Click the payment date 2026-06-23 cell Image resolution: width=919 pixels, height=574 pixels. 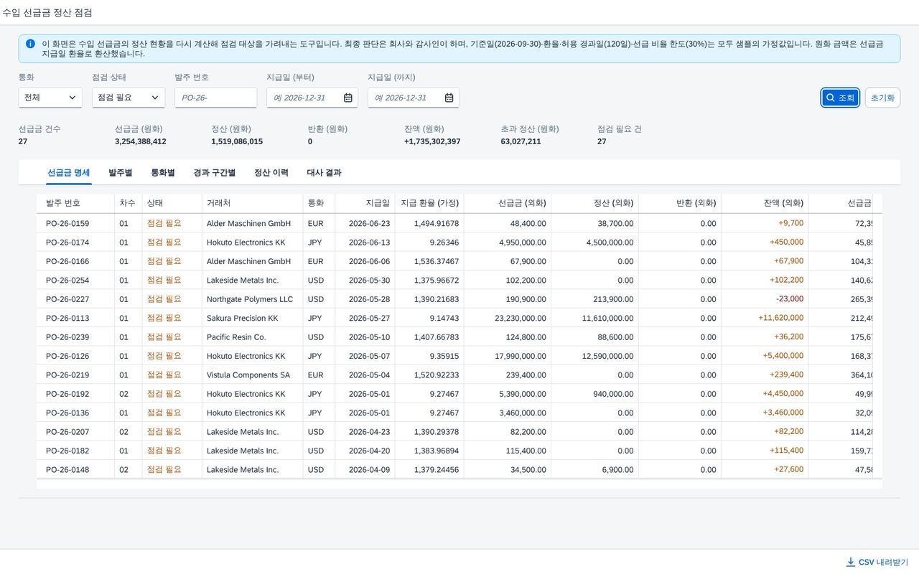point(365,223)
